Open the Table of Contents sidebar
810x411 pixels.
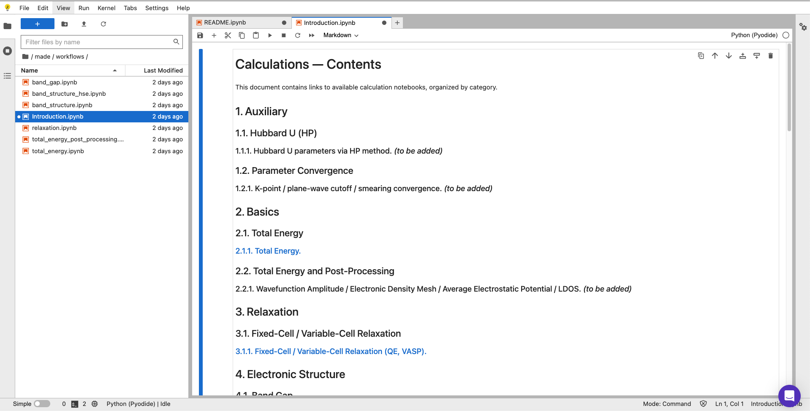coord(7,76)
